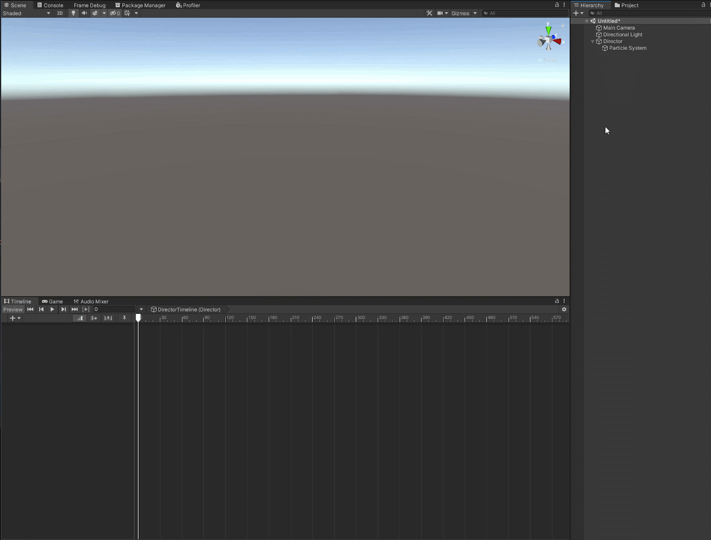Play the timeline
The image size is (711, 540).
(52, 309)
